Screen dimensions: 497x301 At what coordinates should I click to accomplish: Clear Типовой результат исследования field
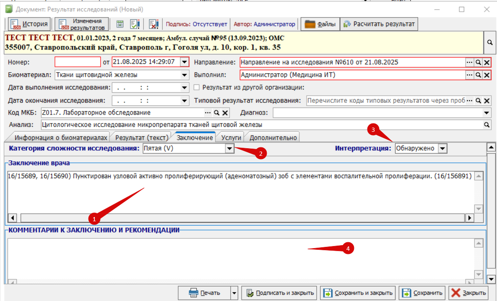(487, 101)
